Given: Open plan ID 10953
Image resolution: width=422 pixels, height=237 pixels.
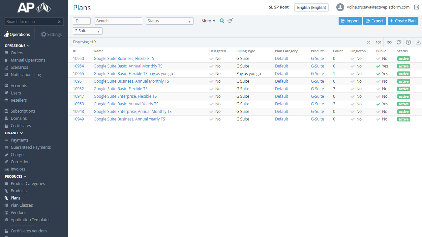Looking at the screenshot, I should tap(78, 104).
